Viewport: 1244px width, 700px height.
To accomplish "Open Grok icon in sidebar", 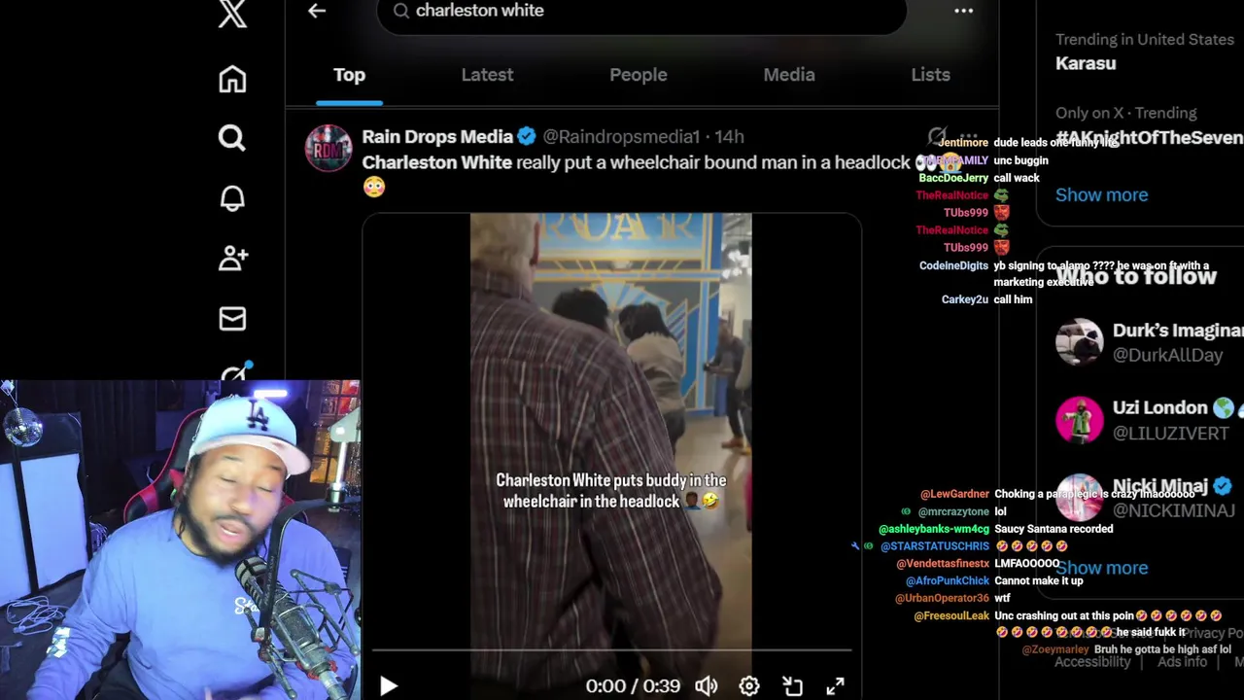I will point(236,372).
